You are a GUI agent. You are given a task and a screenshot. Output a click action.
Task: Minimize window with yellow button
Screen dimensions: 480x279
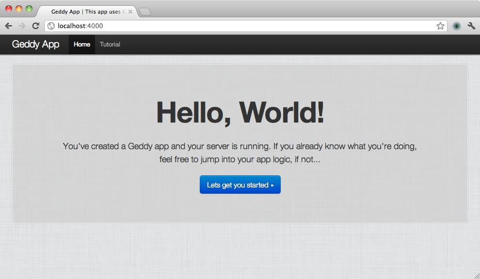coord(19,9)
